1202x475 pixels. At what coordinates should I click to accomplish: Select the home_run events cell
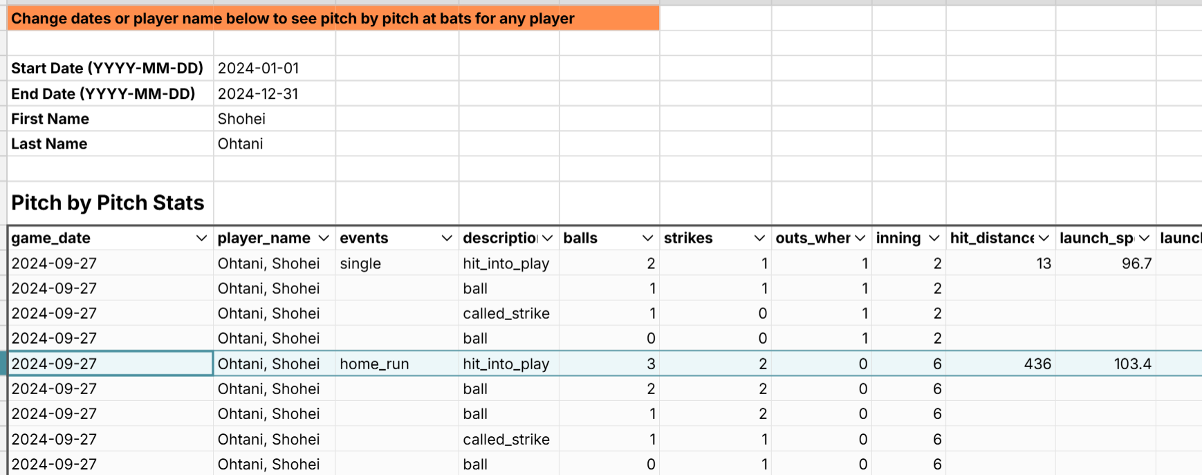(x=397, y=364)
